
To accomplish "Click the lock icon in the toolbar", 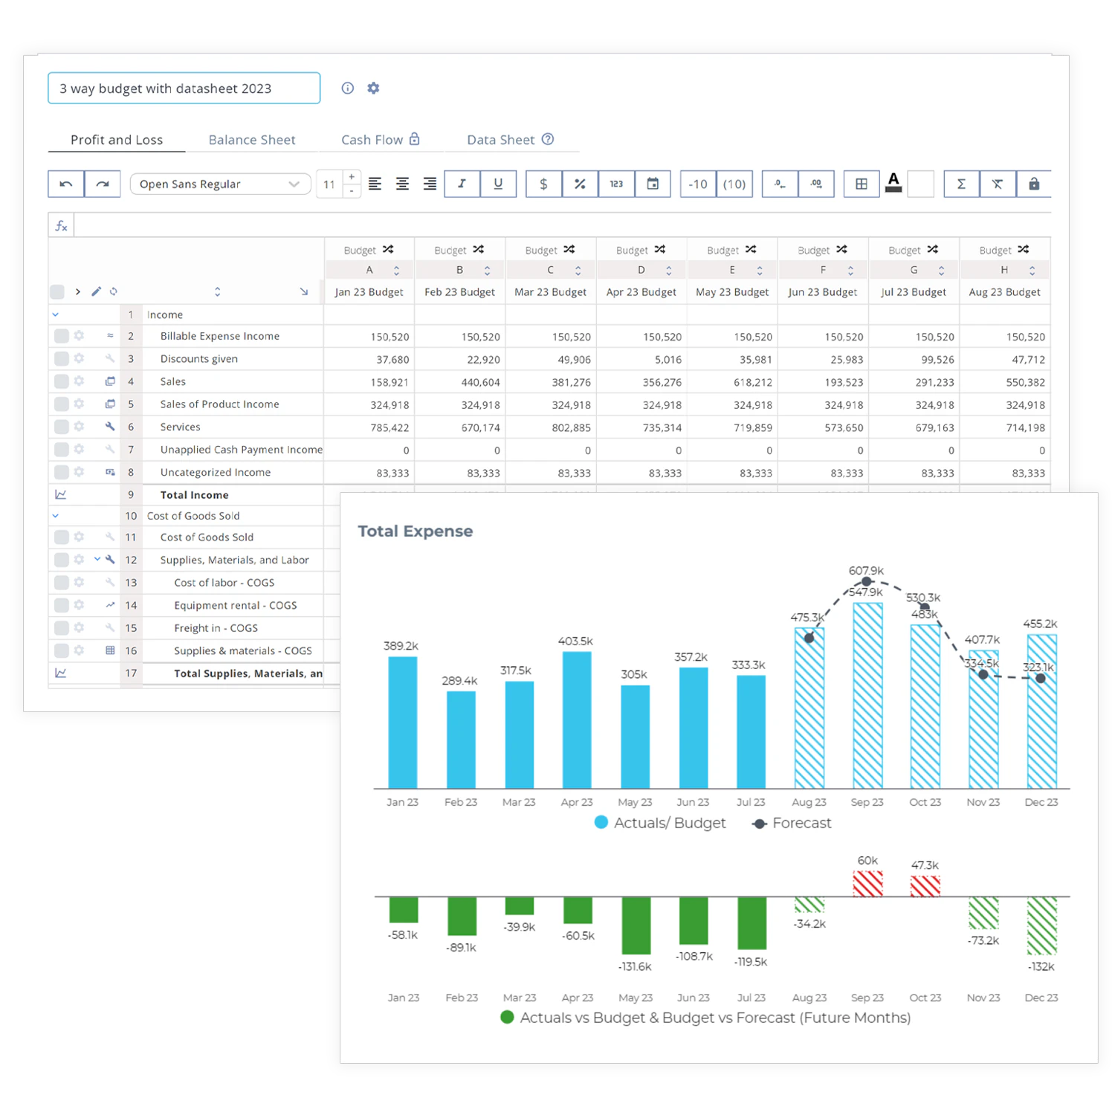I will click(x=1033, y=184).
